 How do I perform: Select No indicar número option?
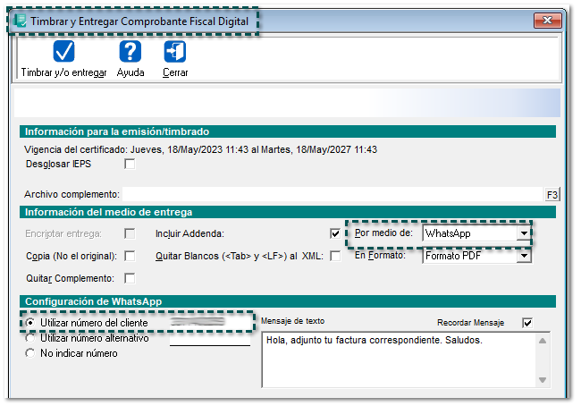pyautogui.click(x=31, y=353)
